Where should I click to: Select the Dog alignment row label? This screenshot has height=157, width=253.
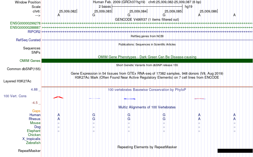pos(37,127)
